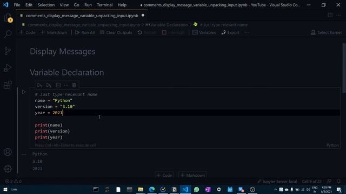346x194 pixels.
Task: Open the Variables panel button
Action: tap(204, 32)
